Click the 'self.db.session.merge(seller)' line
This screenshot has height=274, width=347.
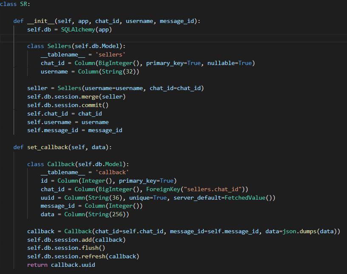[x=76, y=96]
